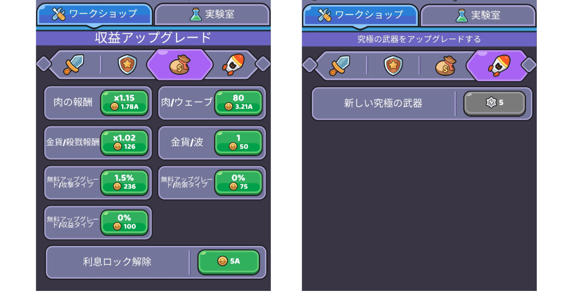571x299 pixels.
Task: Buy free upgrade income type for 100
Action: click(x=124, y=222)
